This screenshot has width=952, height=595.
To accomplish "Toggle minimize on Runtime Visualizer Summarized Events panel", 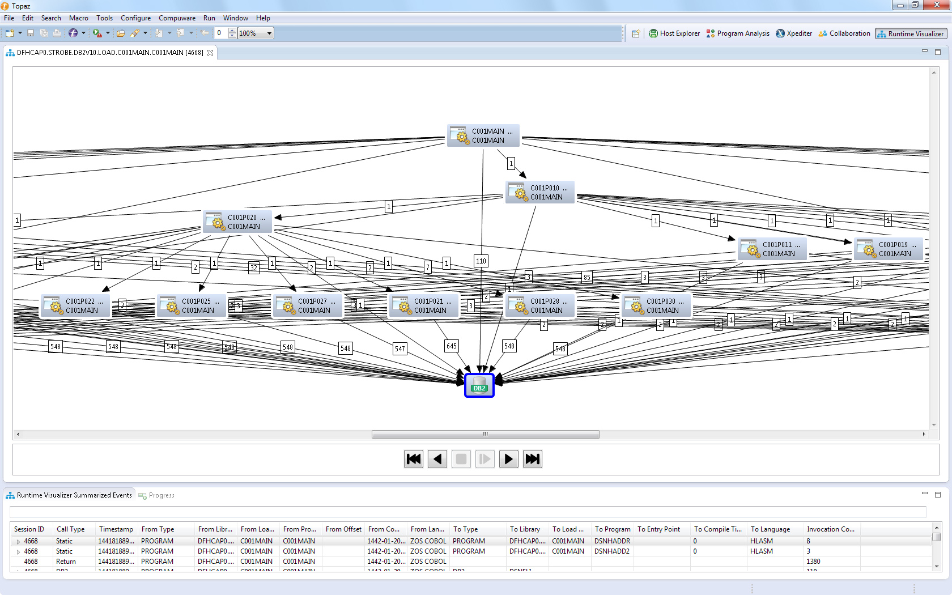I will coord(926,494).
